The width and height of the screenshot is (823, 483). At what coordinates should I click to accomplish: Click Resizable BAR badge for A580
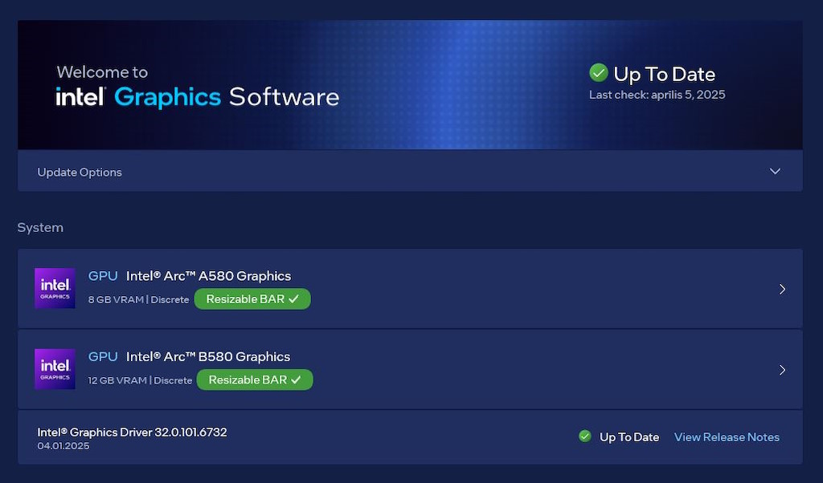click(x=252, y=299)
